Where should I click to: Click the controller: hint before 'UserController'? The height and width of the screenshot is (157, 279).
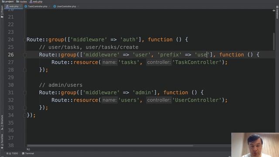[x=159, y=100]
